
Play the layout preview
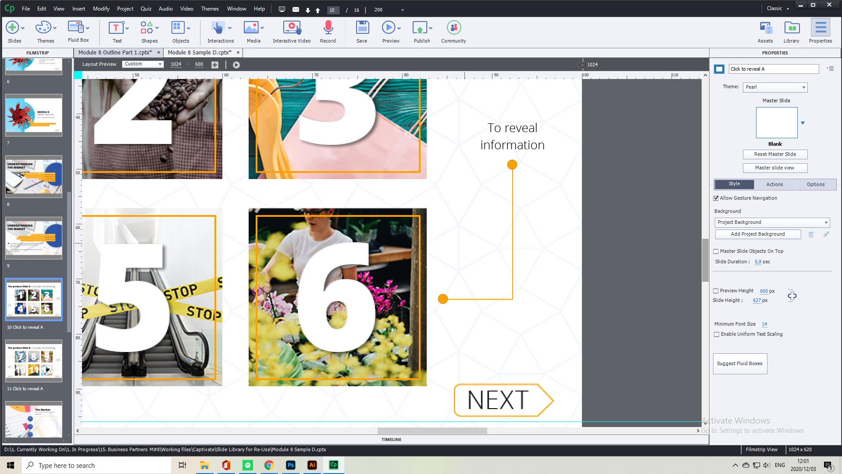tap(236, 65)
